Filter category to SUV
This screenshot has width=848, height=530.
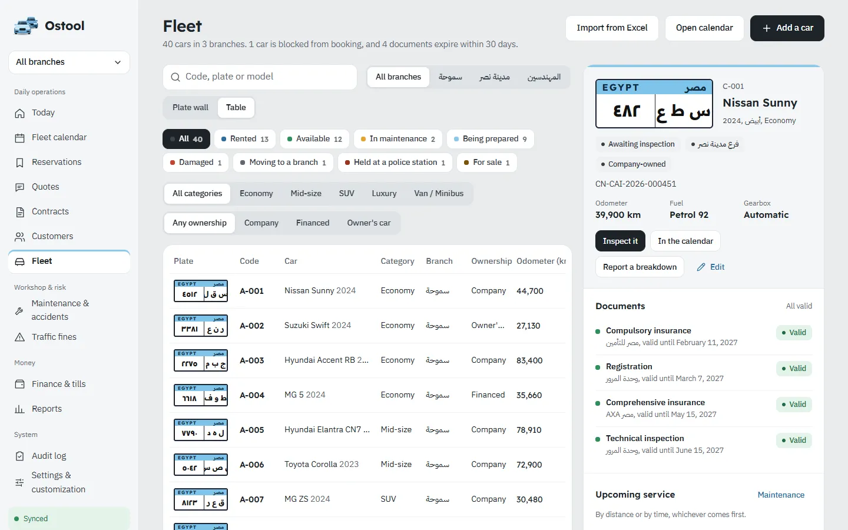point(347,194)
